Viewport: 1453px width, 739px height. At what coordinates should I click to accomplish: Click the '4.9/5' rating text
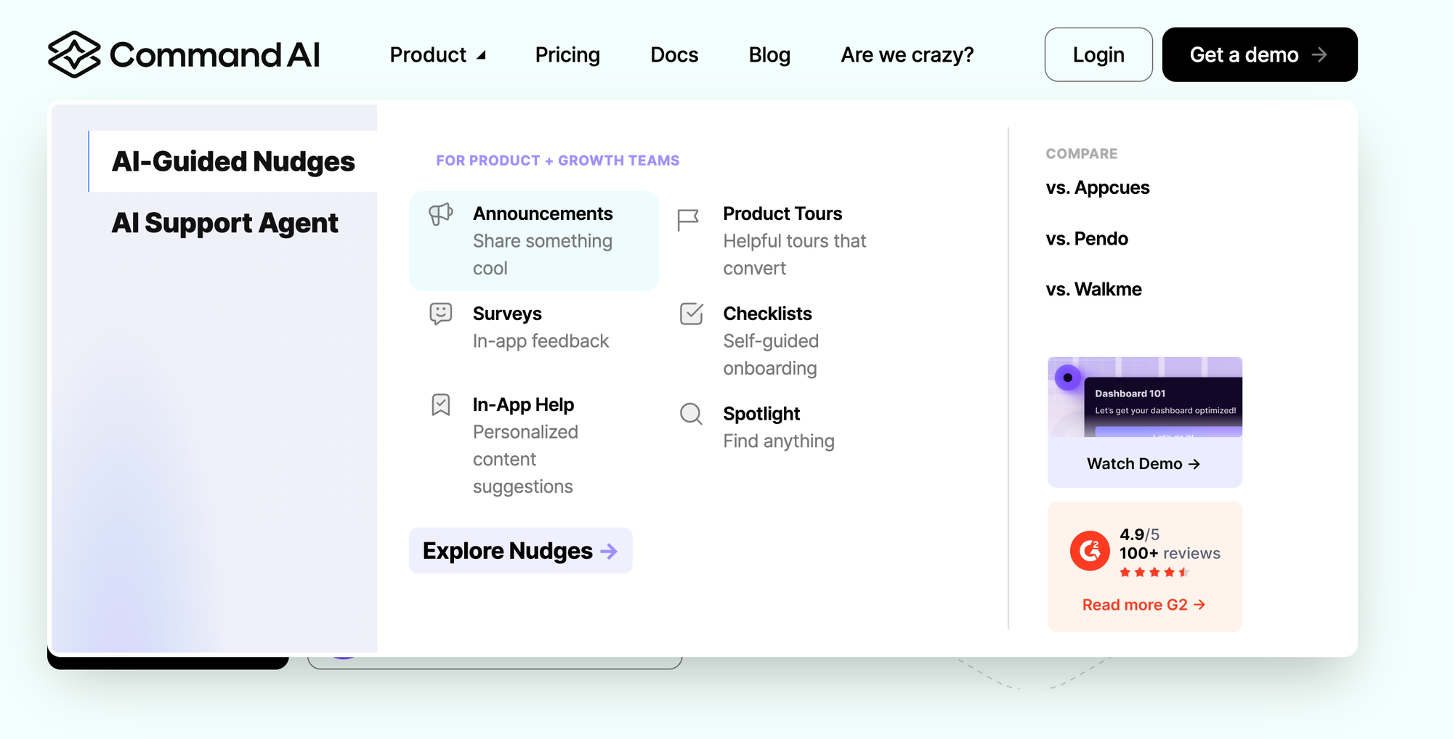coord(1139,534)
